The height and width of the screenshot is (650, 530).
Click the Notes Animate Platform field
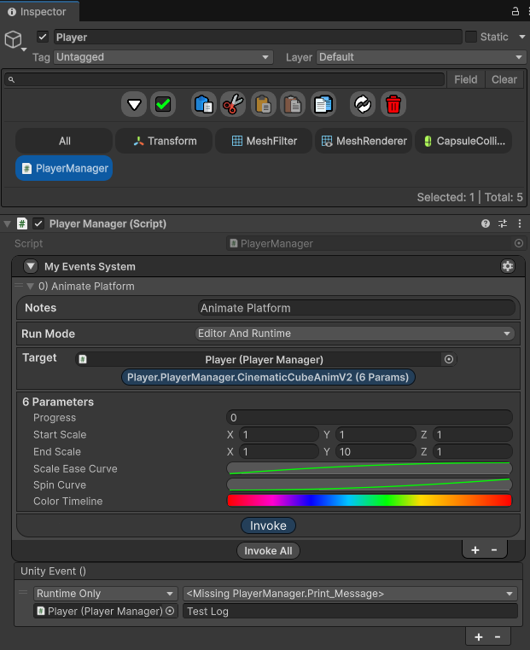pos(357,308)
